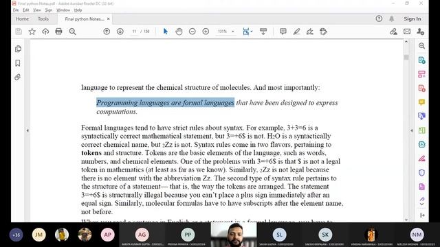Screen dimensions: 440x247
Task: Open notifications bell
Action: [x=391, y=19]
